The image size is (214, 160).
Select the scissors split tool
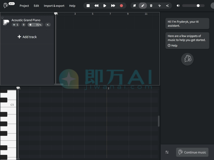point(159,6)
